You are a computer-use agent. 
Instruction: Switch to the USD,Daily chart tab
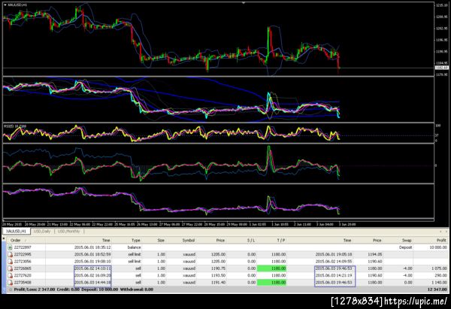pos(42,232)
